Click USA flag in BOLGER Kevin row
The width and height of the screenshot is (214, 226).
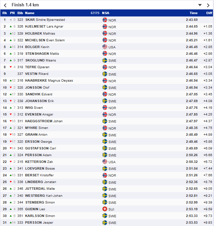click(x=105, y=47)
